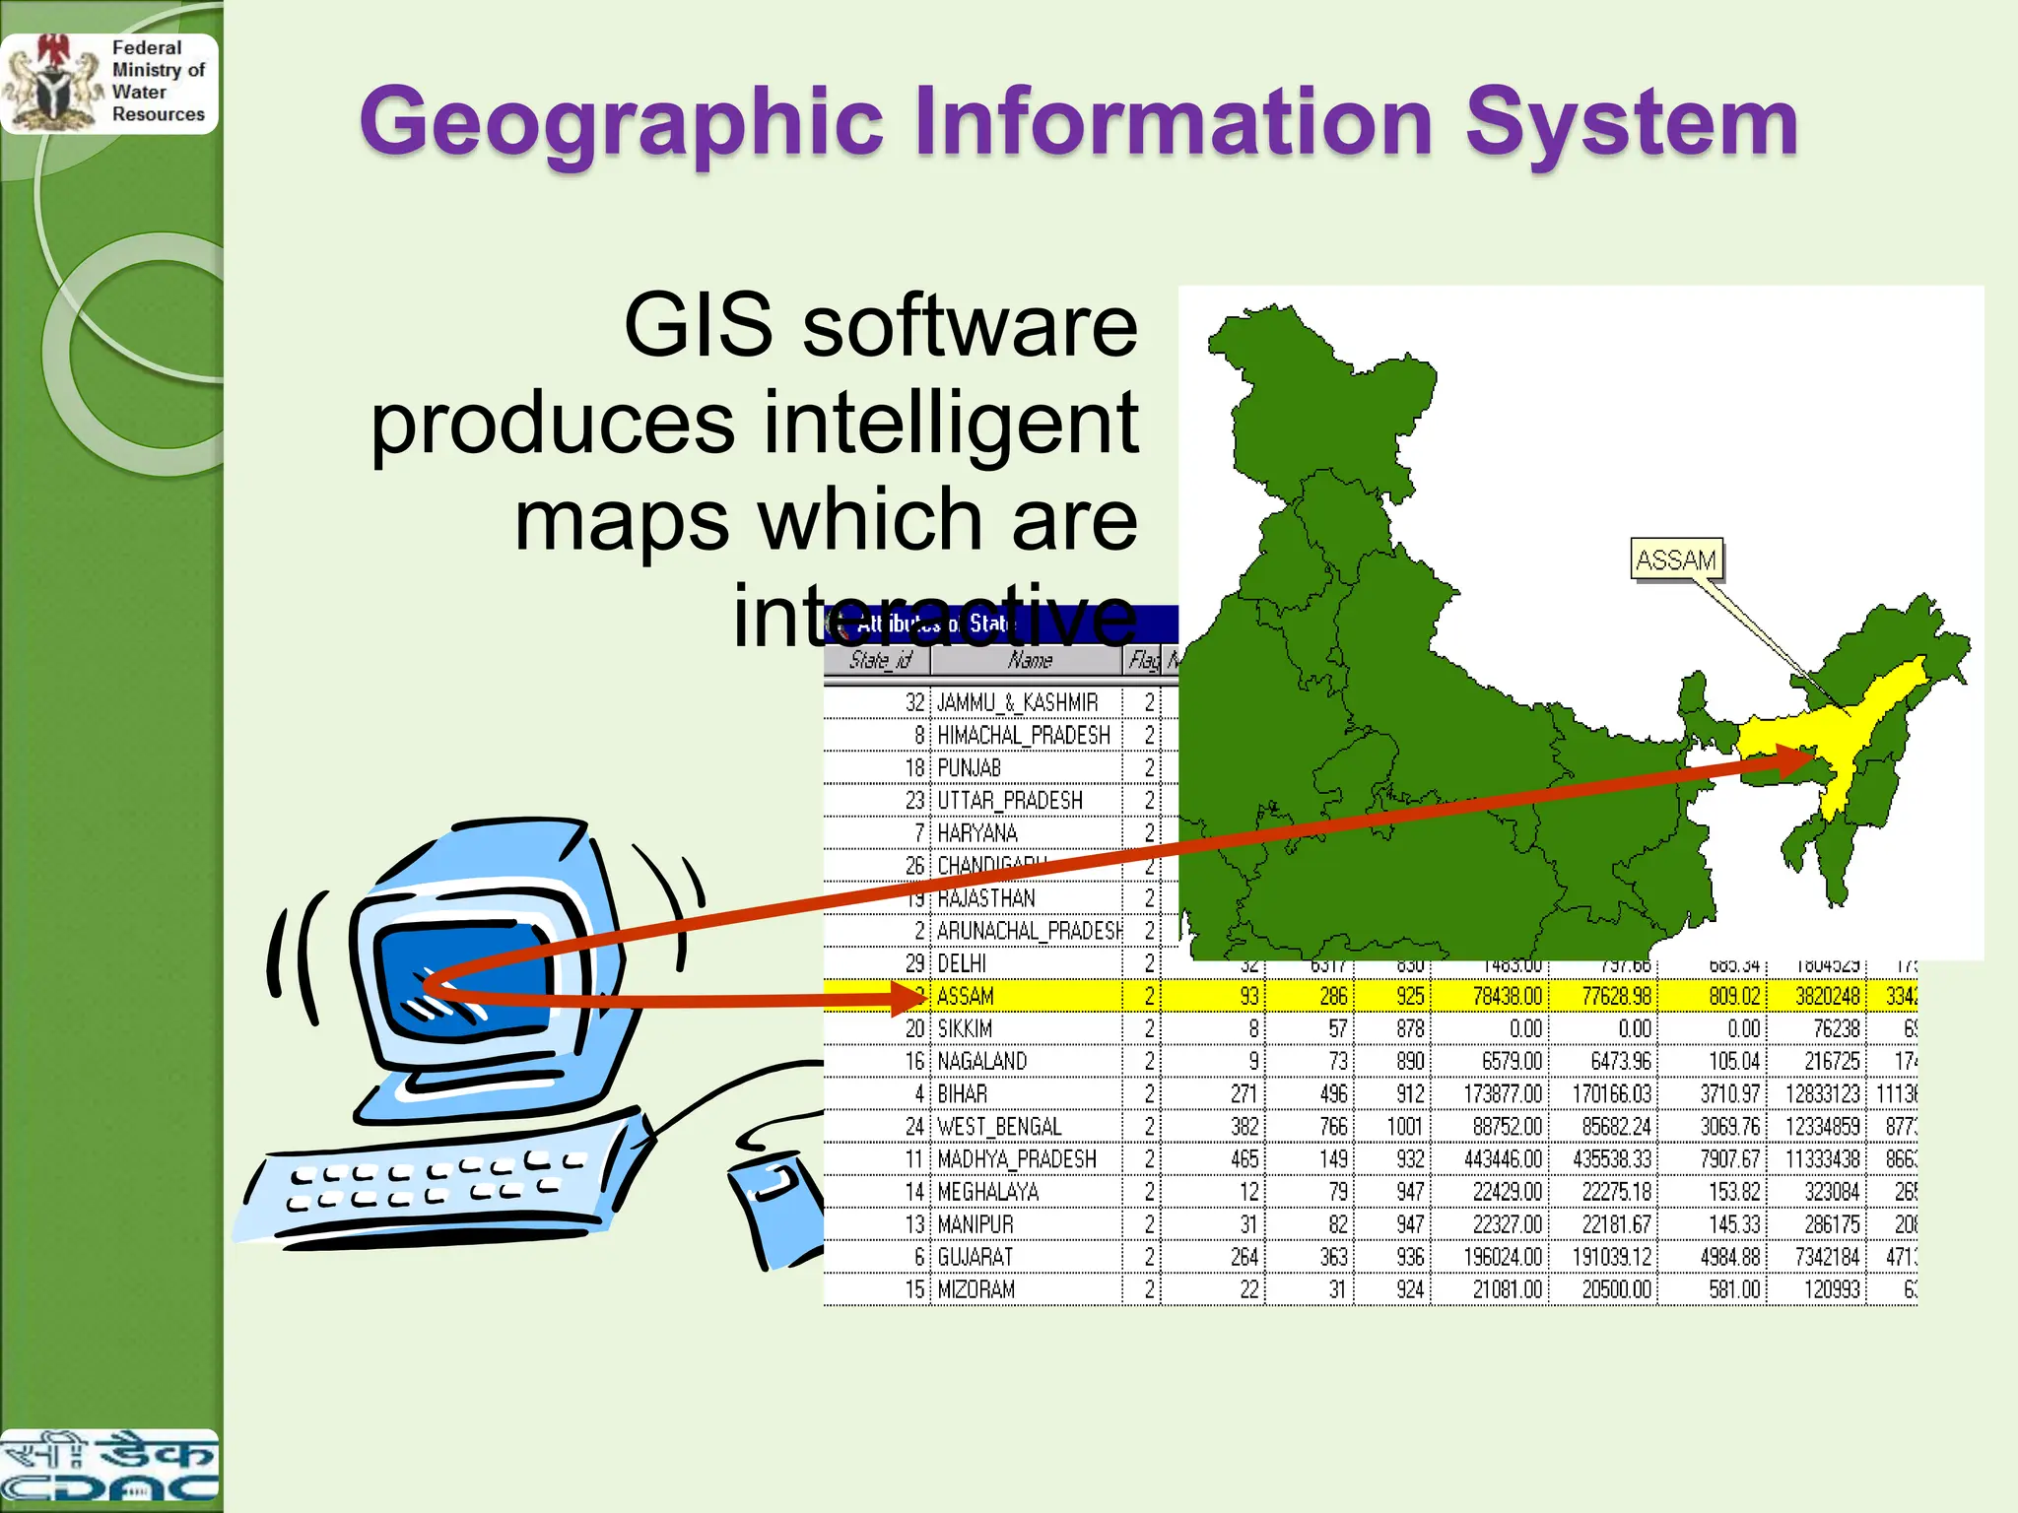2018x1513 pixels.
Task: Select the PUNJAB row name
Action: (969, 767)
